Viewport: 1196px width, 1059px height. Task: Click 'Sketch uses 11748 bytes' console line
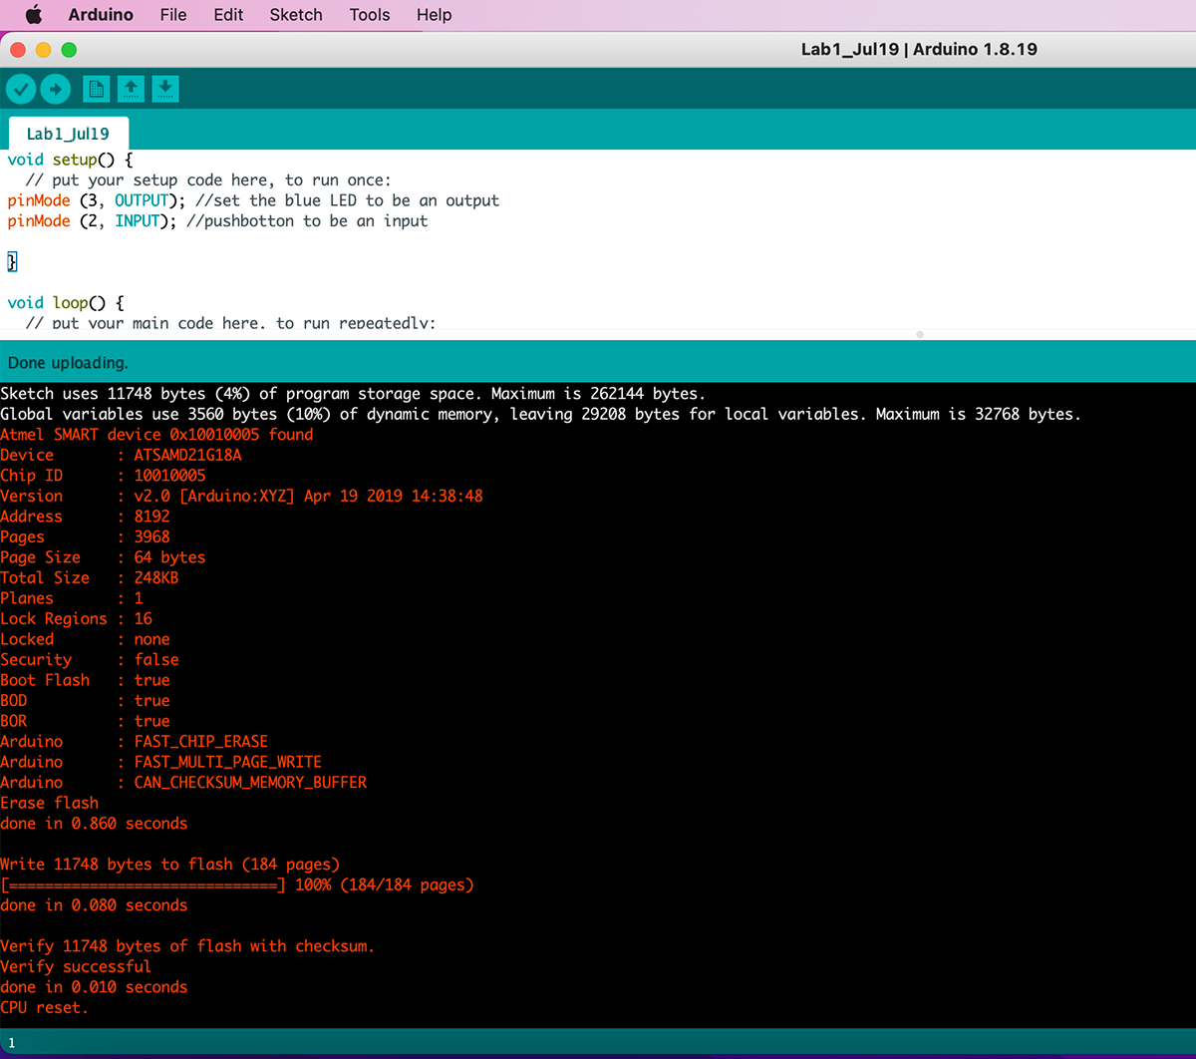tap(353, 394)
